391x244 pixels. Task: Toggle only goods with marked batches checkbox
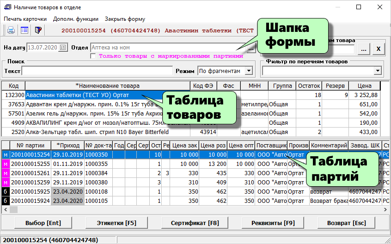[x=93, y=56]
